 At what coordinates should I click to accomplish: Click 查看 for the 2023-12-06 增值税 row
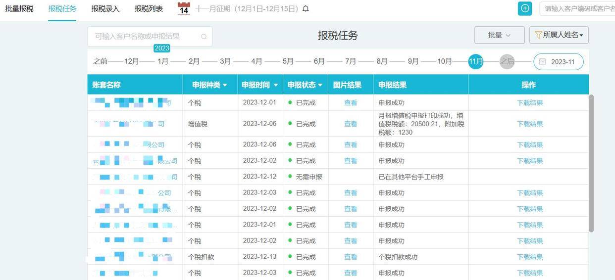[351, 124]
